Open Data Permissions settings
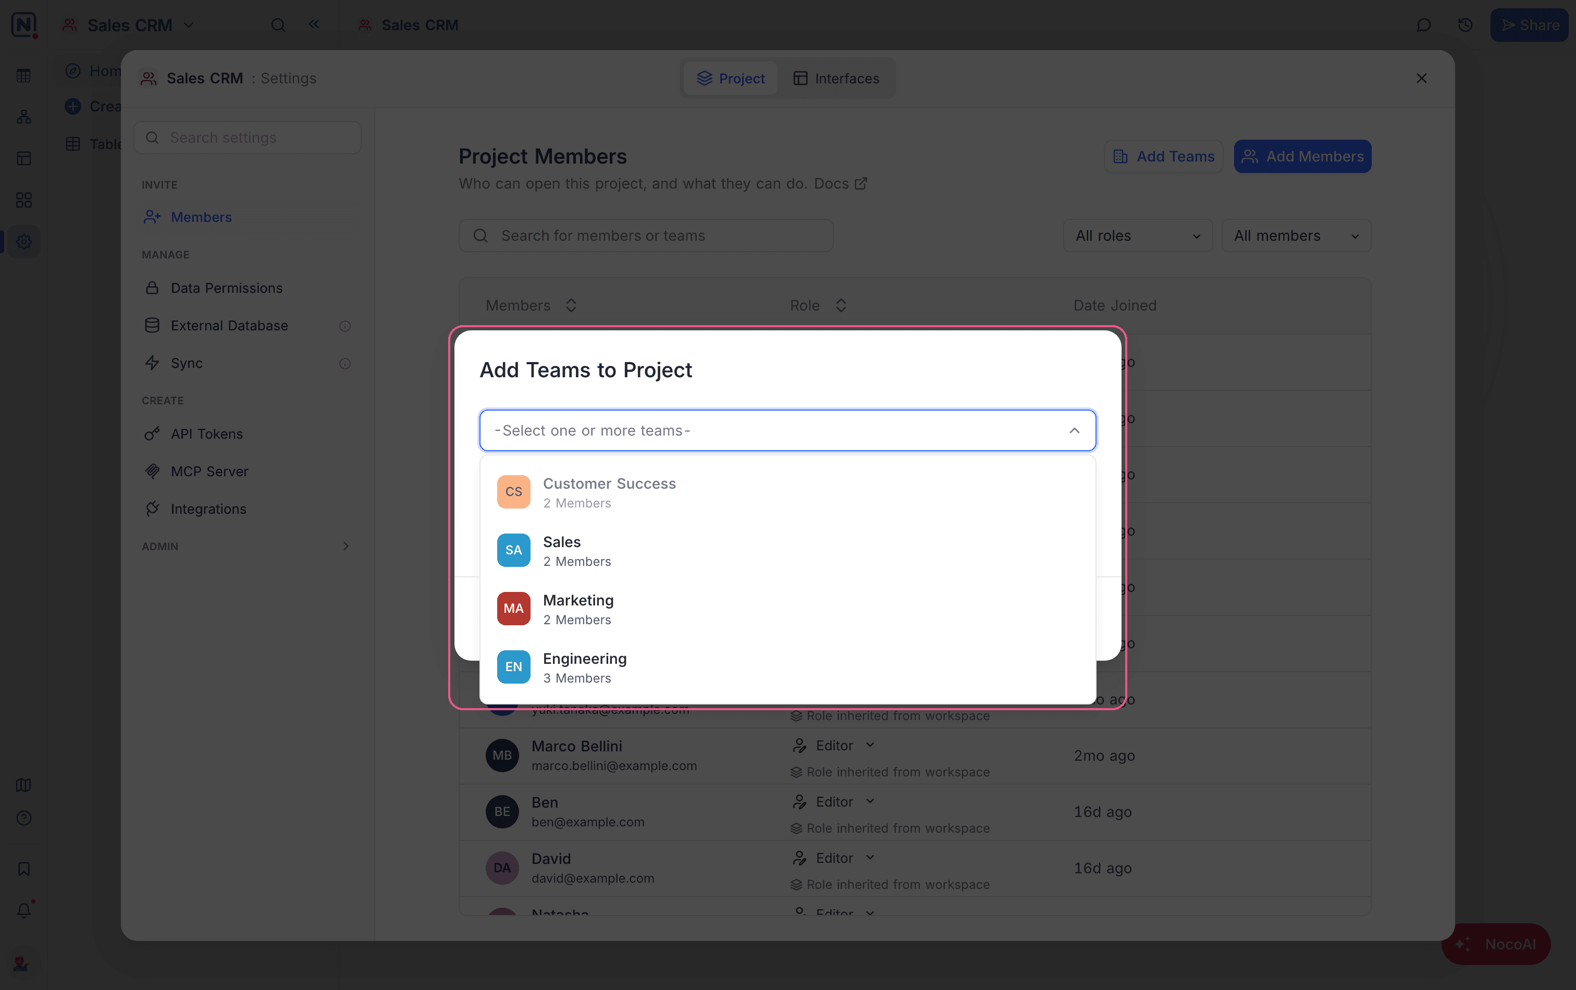Screen dimensions: 1576x990 pyautogui.click(x=248, y=288)
